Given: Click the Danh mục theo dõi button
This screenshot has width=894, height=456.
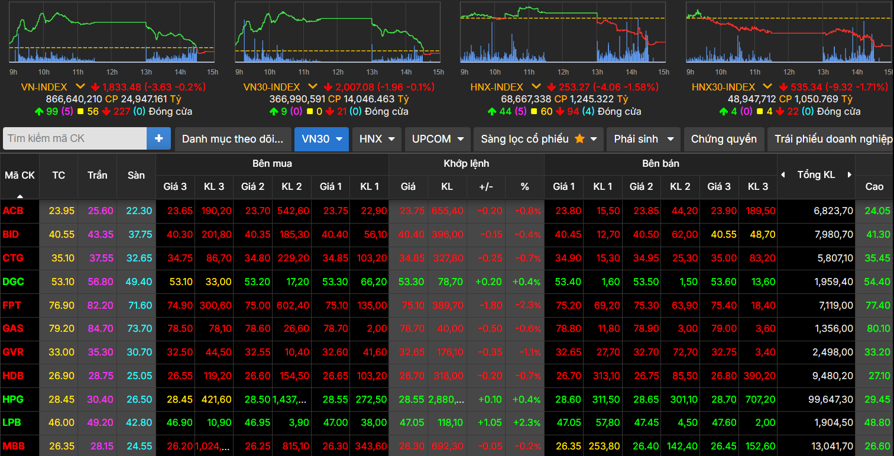Looking at the screenshot, I should click(233, 139).
